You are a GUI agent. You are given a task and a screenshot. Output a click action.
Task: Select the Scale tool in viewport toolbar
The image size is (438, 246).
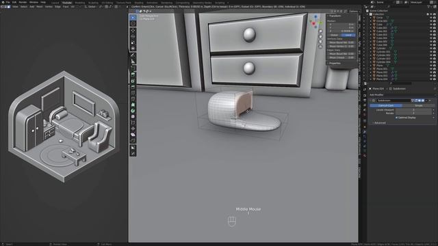133,42
